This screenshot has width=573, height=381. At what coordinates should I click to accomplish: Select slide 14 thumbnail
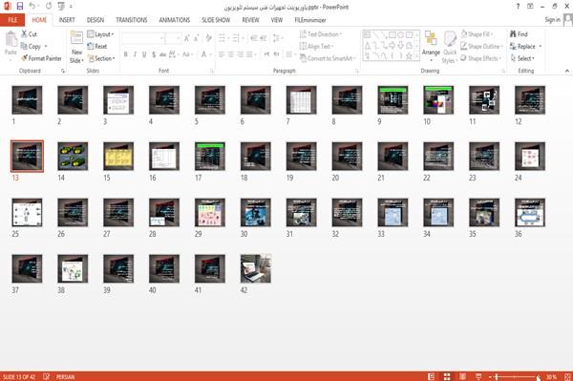tap(73, 156)
